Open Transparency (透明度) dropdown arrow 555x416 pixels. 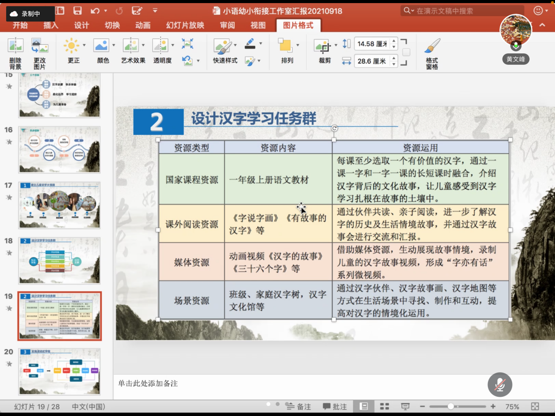(x=173, y=45)
